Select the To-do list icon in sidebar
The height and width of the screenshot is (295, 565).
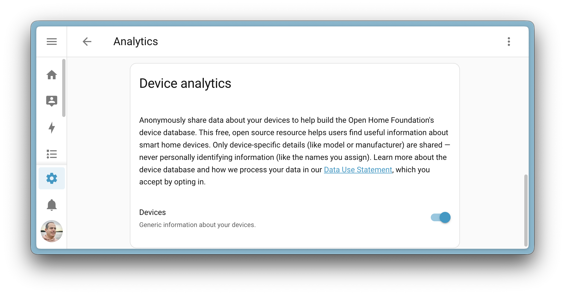52,154
